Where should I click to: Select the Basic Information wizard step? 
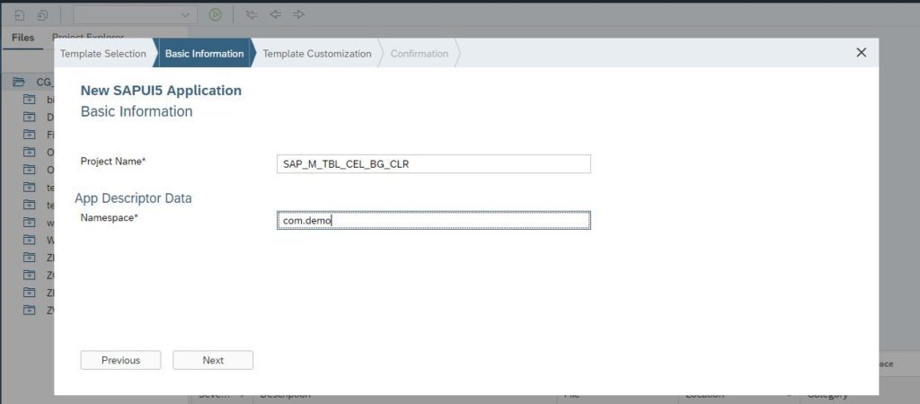click(204, 53)
